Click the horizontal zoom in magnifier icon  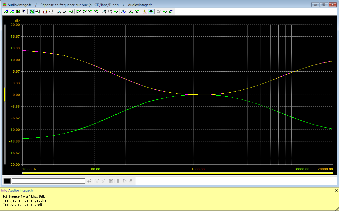pyautogui.click(x=59, y=11)
